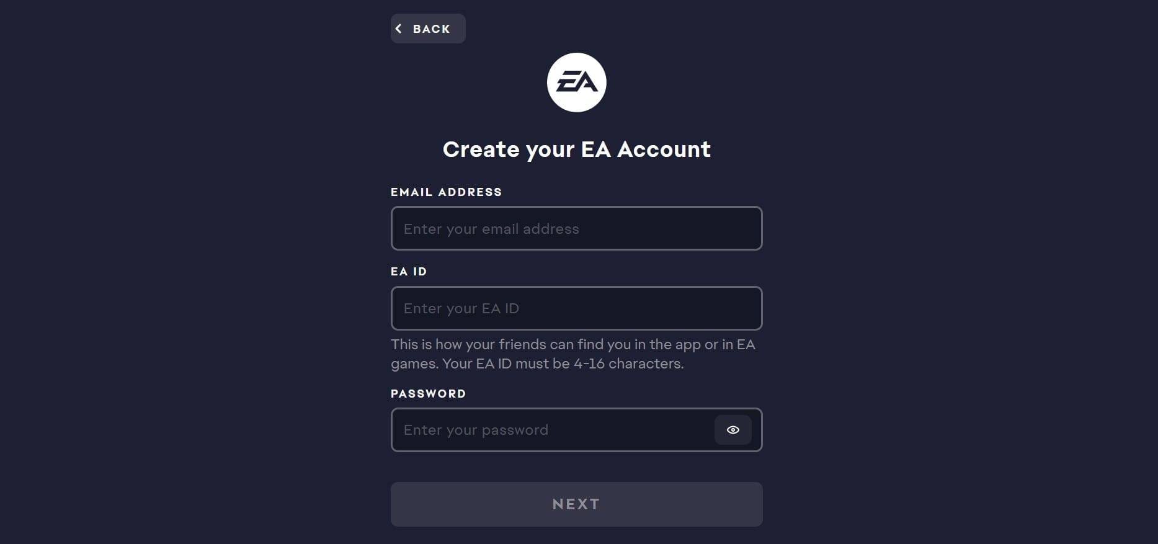Click the 'Enter your password' placeholder text
Image resolution: width=1158 pixels, height=544 pixels.
point(476,430)
